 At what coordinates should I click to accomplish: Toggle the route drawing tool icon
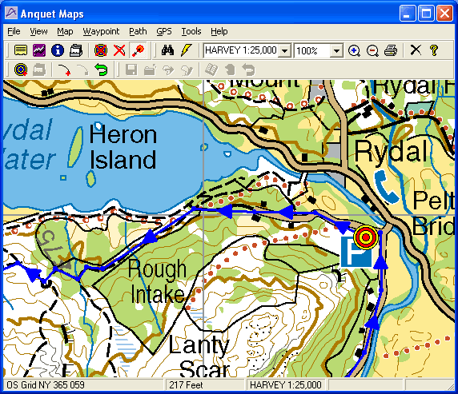tap(139, 50)
